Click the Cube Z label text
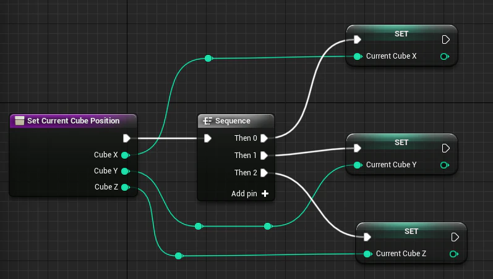493x279 pixels. point(106,187)
